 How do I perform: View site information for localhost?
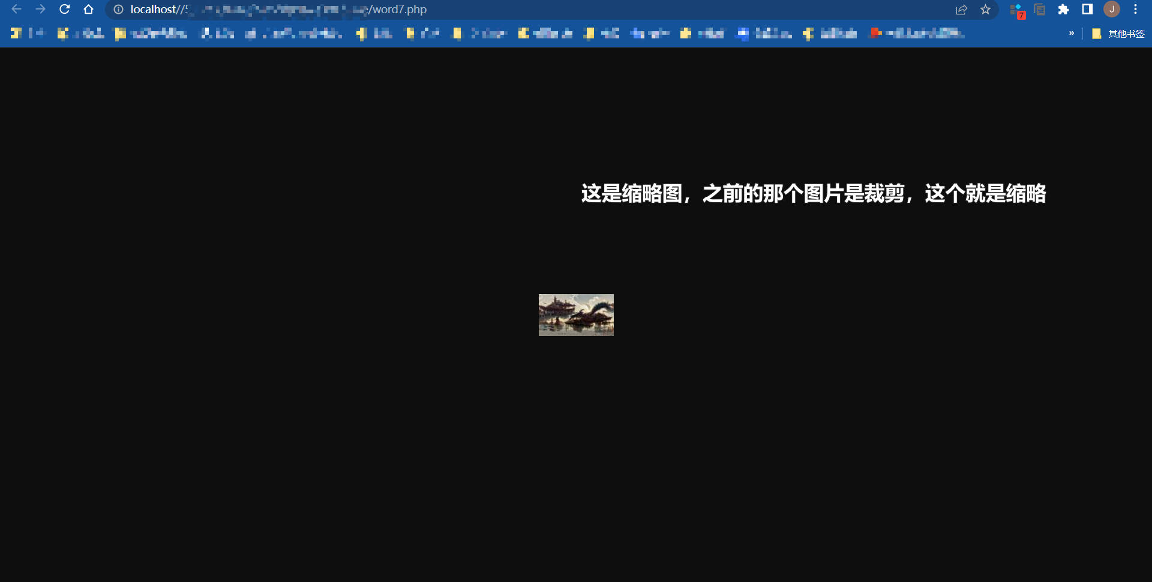pyautogui.click(x=118, y=10)
